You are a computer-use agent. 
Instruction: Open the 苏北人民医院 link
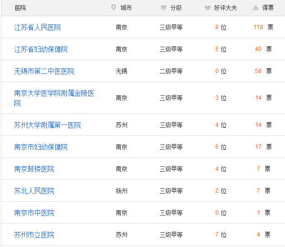pyautogui.click(x=34, y=191)
